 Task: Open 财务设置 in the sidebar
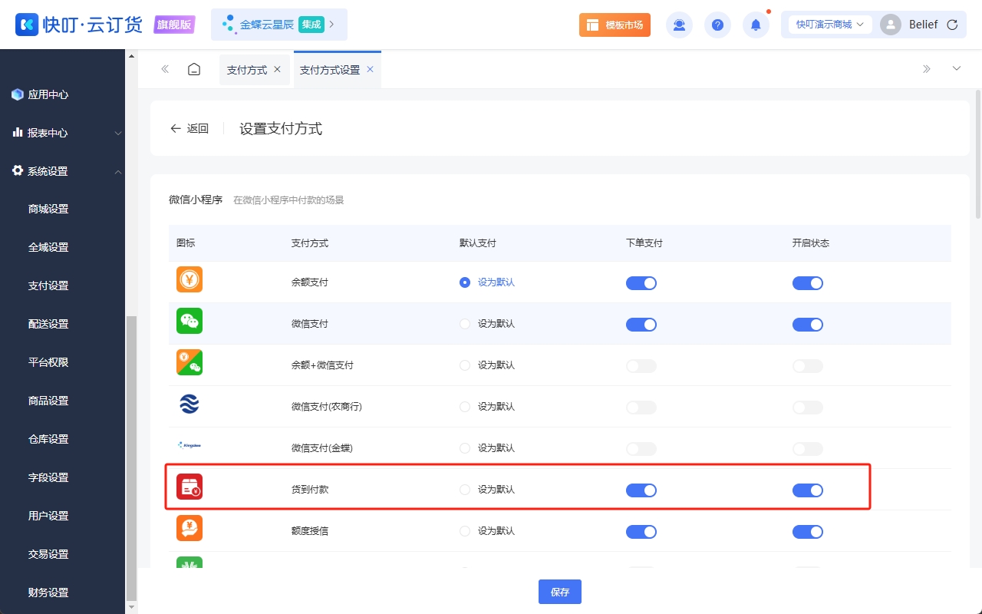coord(48,593)
